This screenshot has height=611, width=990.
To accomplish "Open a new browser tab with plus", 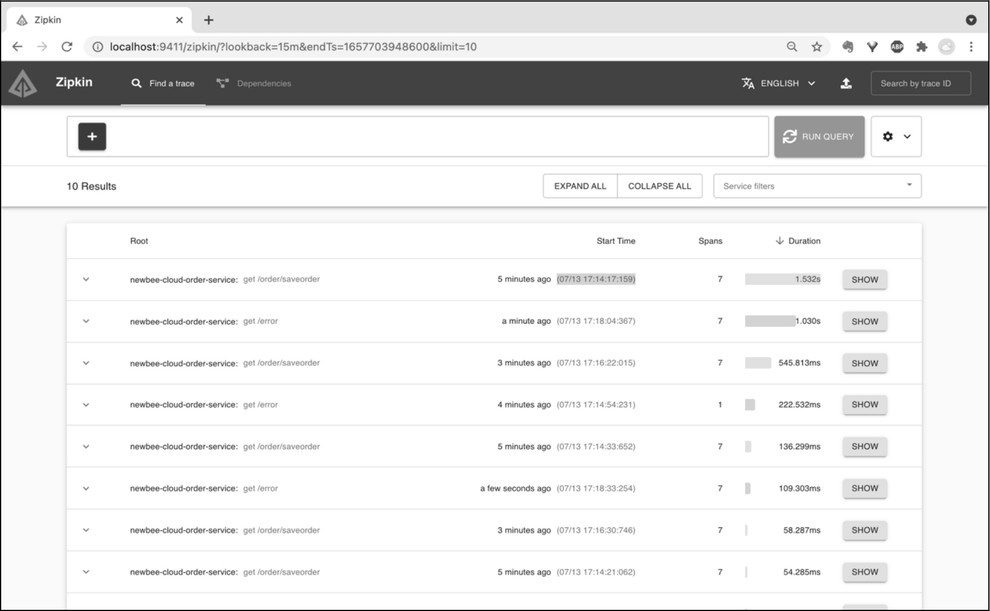I will [208, 20].
